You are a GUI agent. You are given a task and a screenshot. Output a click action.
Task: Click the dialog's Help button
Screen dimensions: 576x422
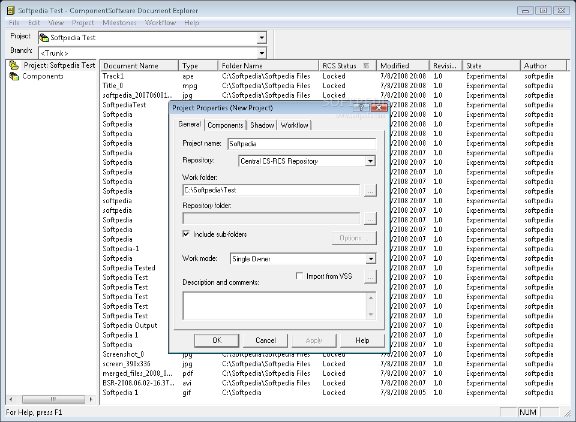(362, 340)
